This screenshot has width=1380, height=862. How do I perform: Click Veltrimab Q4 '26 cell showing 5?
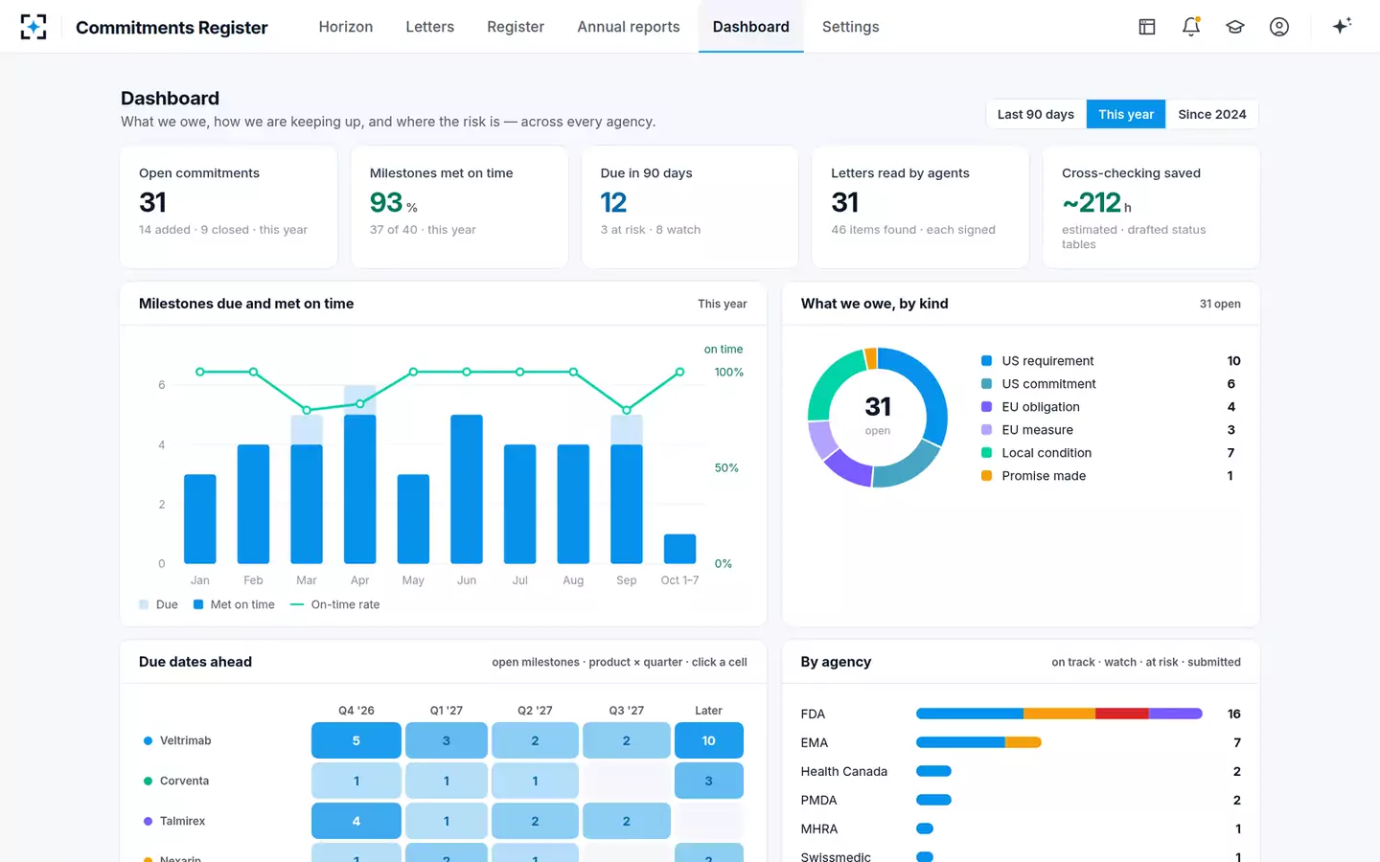tap(356, 740)
